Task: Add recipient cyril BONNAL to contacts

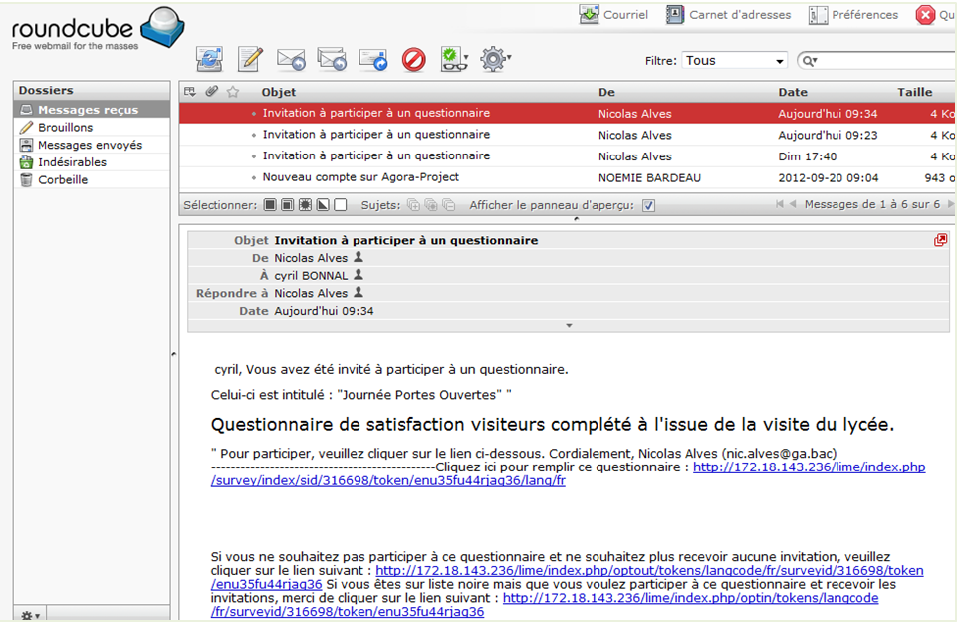Action: tap(359, 275)
